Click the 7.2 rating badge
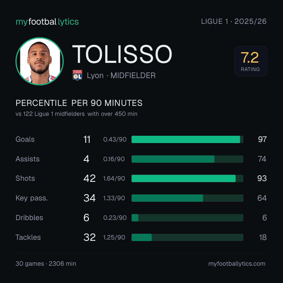Viewport: 283px width, 283px height. click(251, 61)
